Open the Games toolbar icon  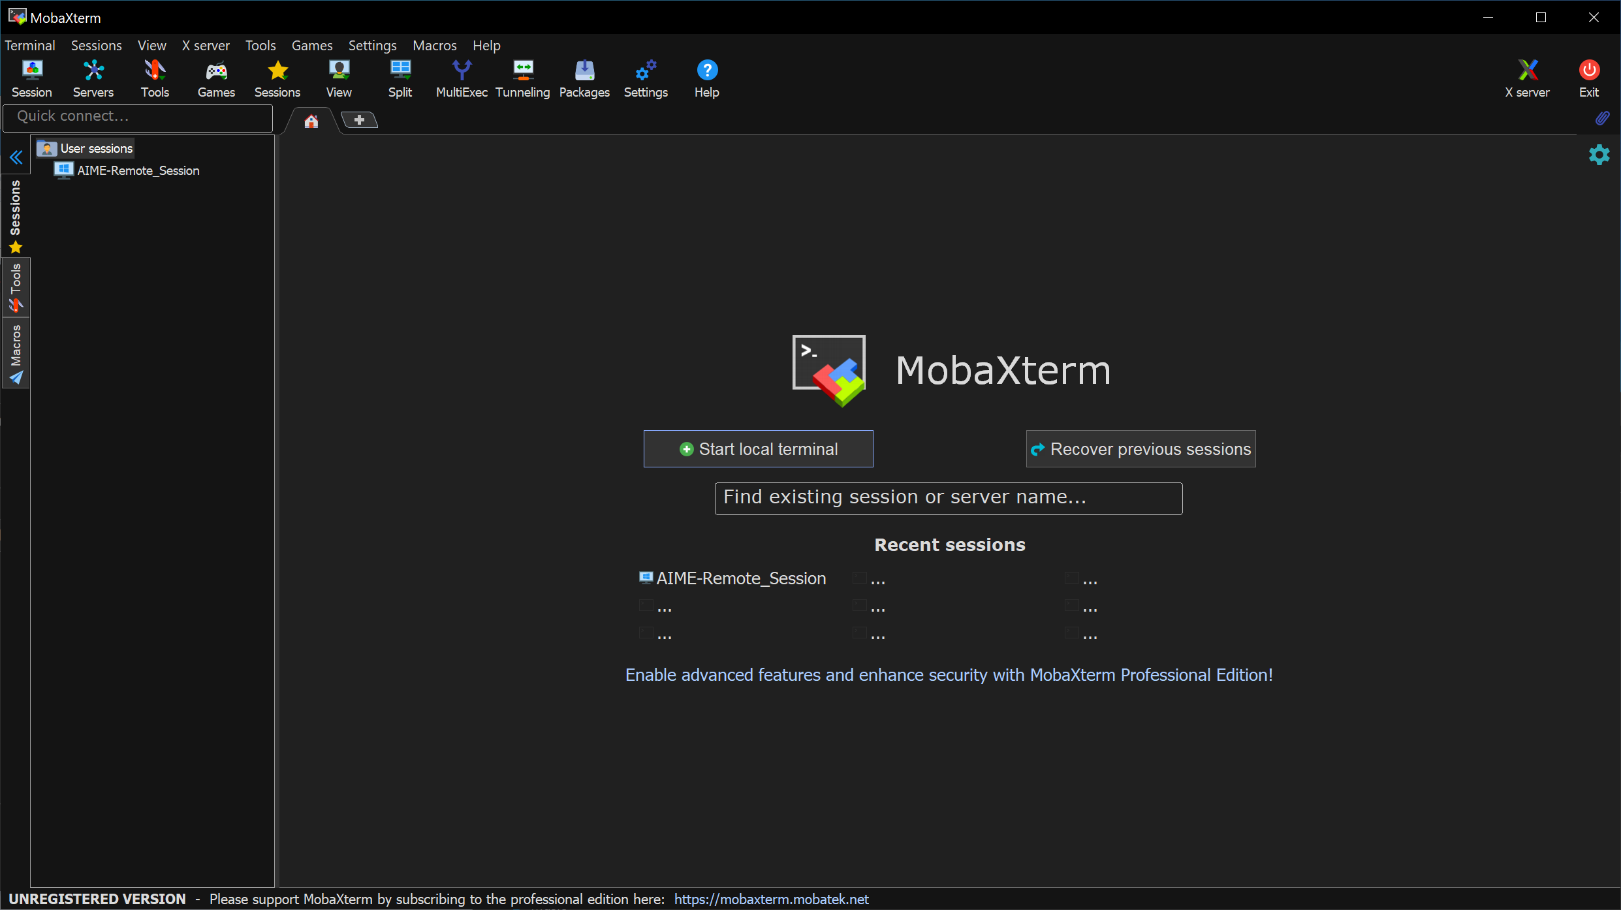point(216,79)
